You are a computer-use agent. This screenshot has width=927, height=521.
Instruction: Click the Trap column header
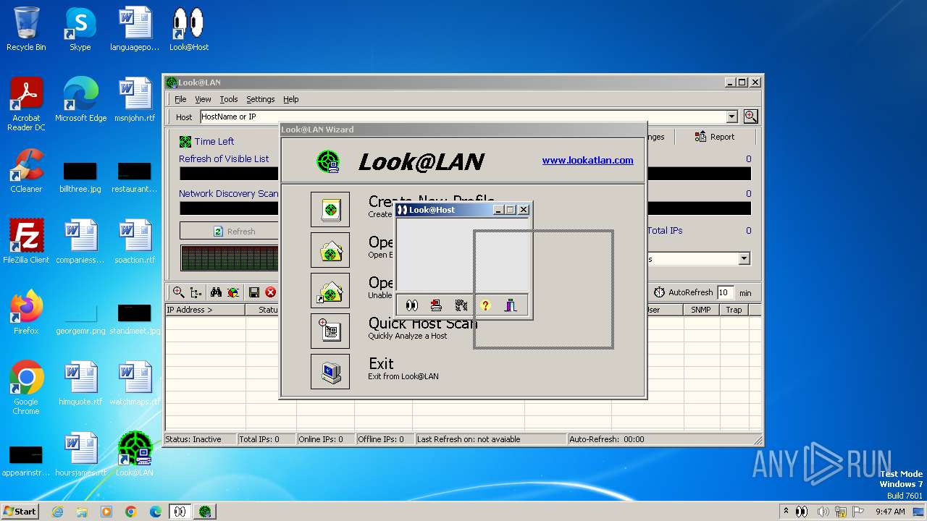(734, 310)
